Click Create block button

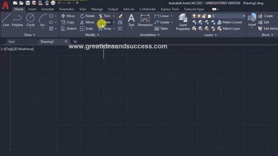(265, 16)
